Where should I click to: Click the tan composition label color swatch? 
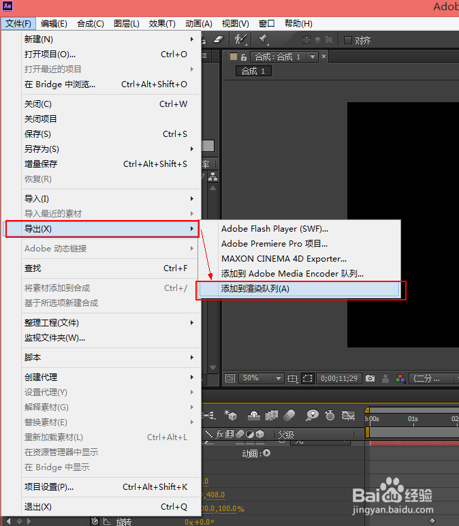[x=234, y=57]
